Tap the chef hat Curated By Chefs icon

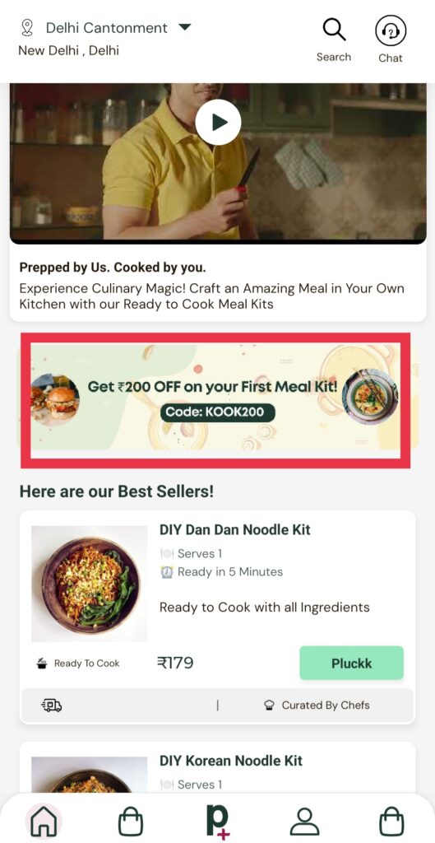click(x=270, y=706)
